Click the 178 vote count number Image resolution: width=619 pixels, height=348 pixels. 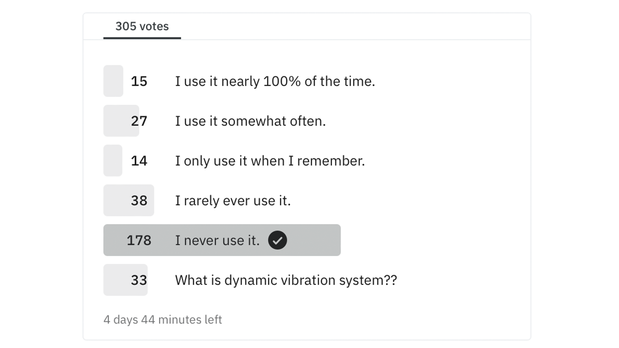[139, 240]
